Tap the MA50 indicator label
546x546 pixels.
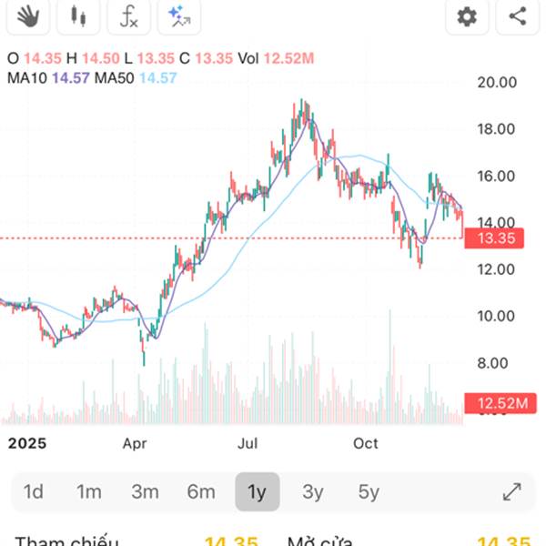(x=135, y=78)
